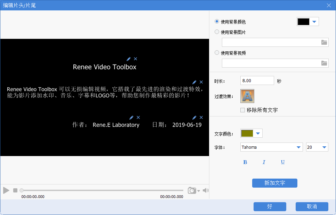The width and height of the screenshot is (336, 215).
Task: Edit the 作者 Rene.E Laboratory text
Action: [x=131, y=118]
